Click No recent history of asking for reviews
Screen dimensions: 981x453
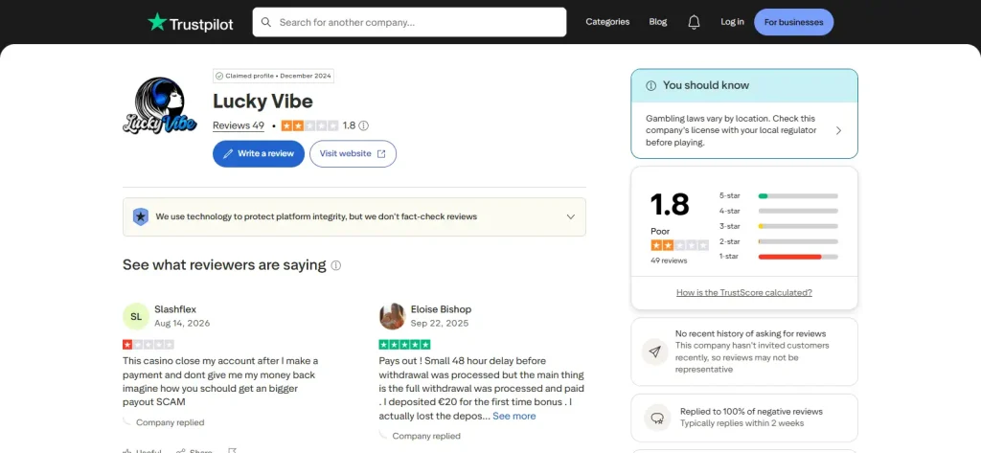pos(751,334)
